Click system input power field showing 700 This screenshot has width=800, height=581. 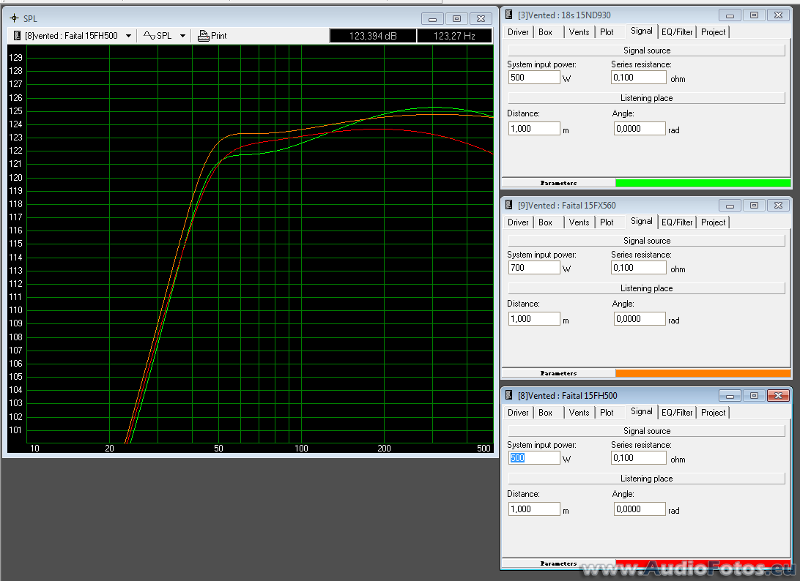[534, 268]
